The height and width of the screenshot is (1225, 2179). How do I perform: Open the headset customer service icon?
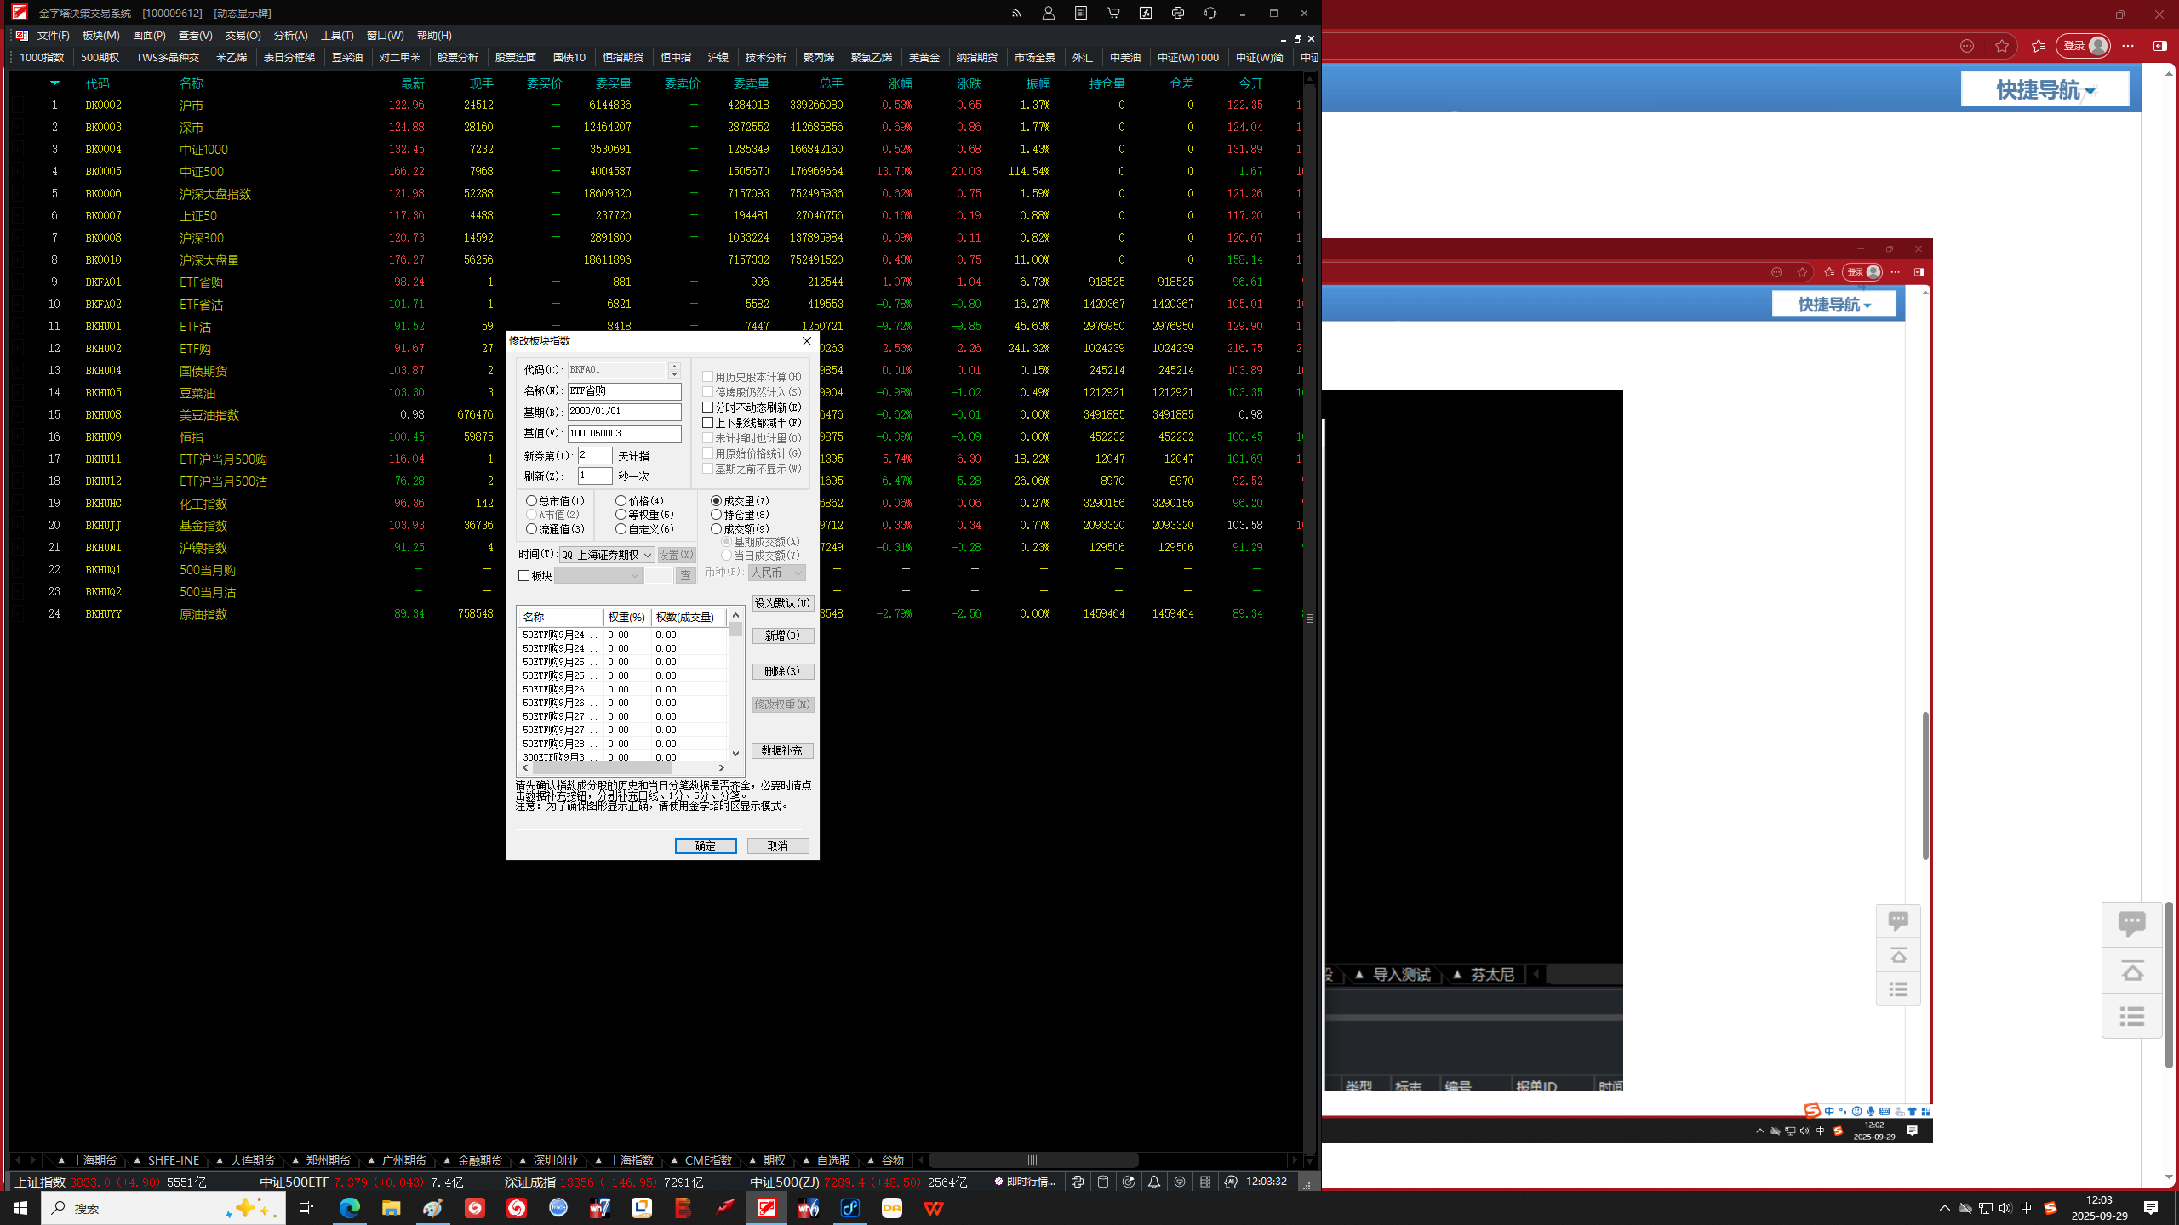tap(1210, 13)
